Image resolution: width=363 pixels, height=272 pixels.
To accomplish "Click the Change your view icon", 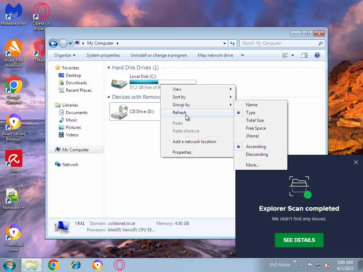I will tap(285, 55).
